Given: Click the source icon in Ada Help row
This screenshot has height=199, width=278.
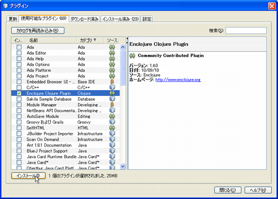Looking at the screenshot, I should tap(112, 59).
